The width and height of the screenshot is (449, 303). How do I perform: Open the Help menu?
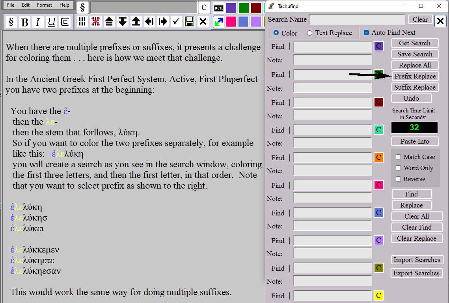[64, 5]
